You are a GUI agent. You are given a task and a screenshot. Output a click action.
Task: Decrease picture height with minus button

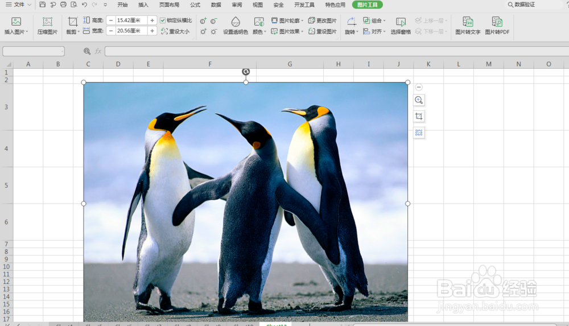click(111, 20)
